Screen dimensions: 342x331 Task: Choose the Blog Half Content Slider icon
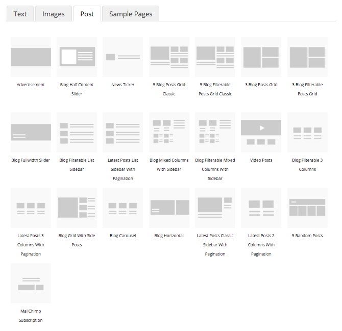pos(77,57)
